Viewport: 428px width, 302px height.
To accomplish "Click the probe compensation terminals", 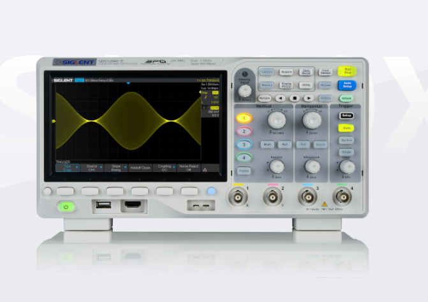I will (x=201, y=206).
